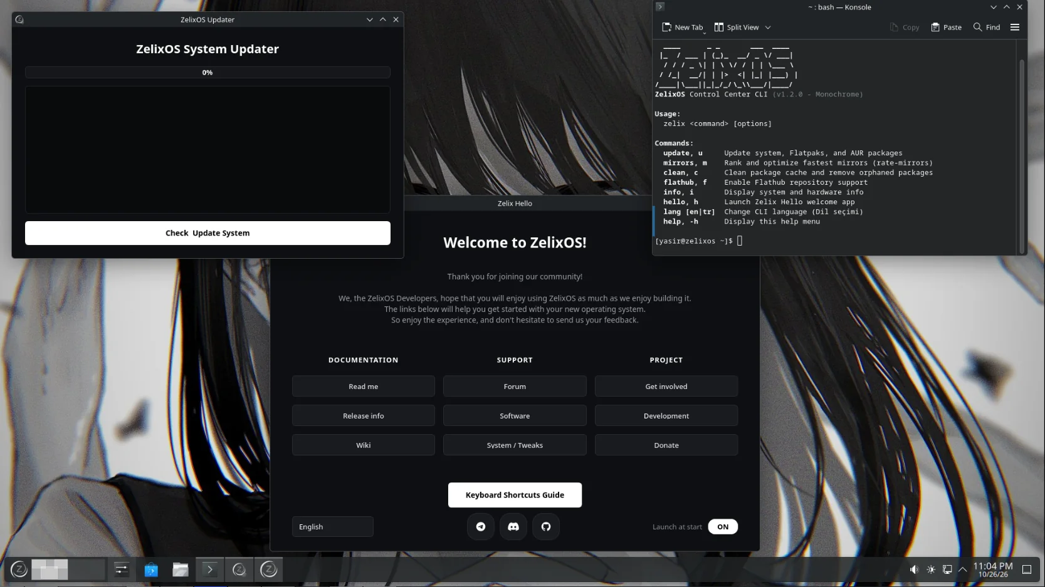Open brightness settings in system tray

point(931,569)
